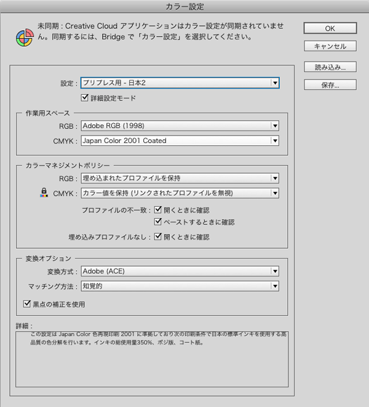Toggle the ペーストするときに確認 checkbox

point(157,222)
